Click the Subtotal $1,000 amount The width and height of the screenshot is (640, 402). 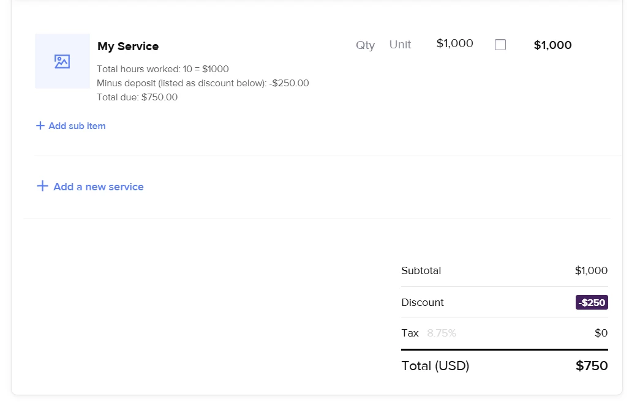click(x=591, y=270)
